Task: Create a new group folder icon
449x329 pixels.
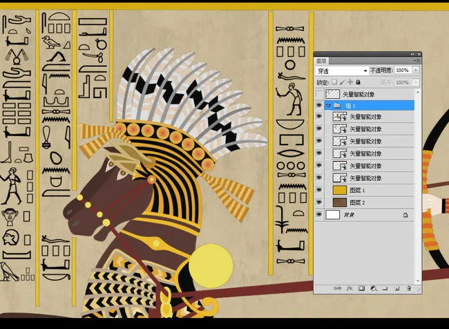Action: [385, 288]
